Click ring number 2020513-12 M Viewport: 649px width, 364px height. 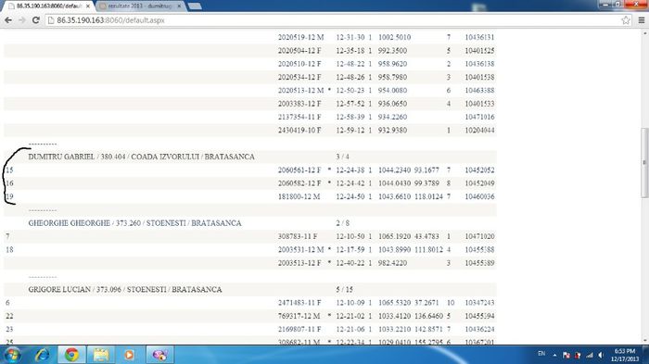300,90
